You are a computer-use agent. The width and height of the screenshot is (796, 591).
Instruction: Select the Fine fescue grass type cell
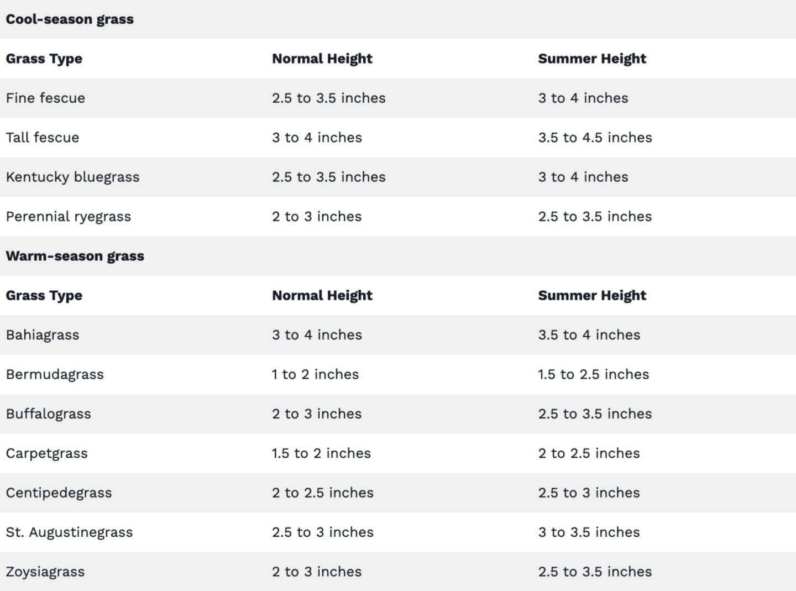pos(45,98)
